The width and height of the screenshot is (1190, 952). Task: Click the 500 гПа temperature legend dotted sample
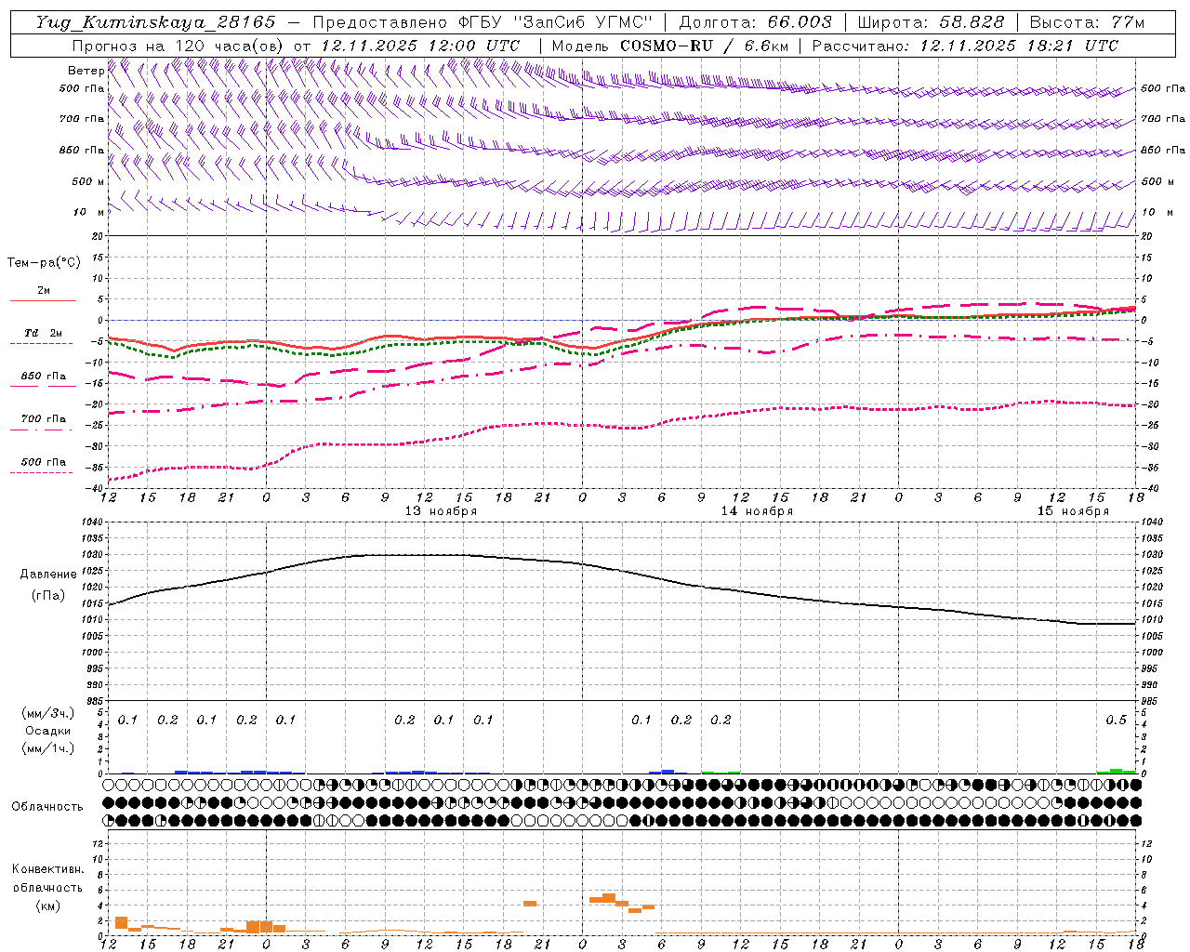(x=42, y=473)
